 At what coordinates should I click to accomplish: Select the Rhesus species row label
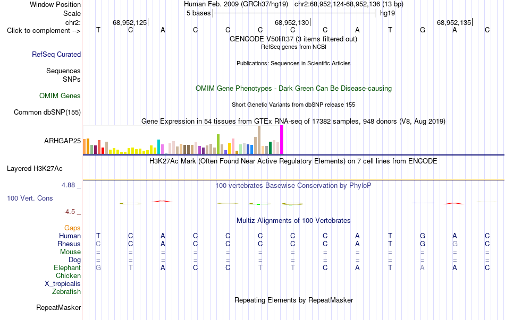(x=69, y=244)
